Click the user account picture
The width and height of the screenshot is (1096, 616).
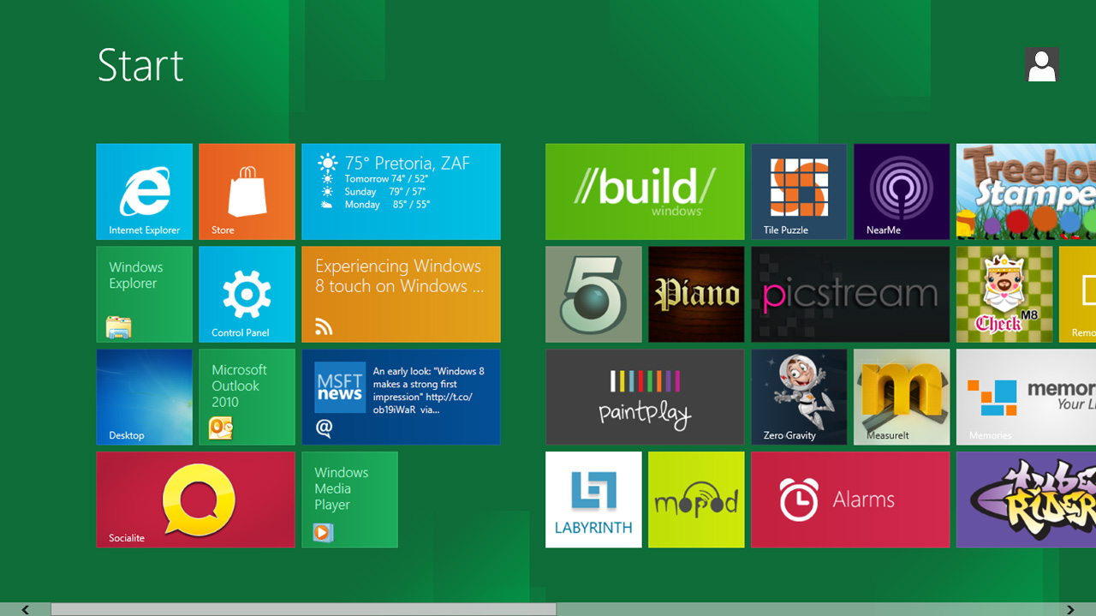point(1042,65)
